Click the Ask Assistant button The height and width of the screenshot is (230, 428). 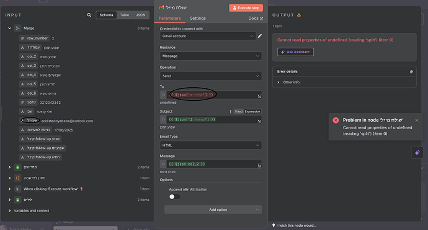point(296,52)
